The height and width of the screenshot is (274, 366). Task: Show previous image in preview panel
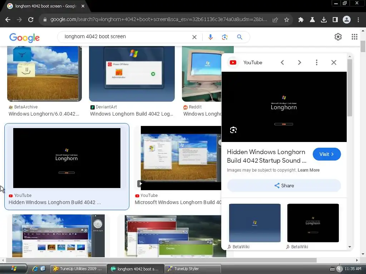pyautogui.click(x=282, y=62)
